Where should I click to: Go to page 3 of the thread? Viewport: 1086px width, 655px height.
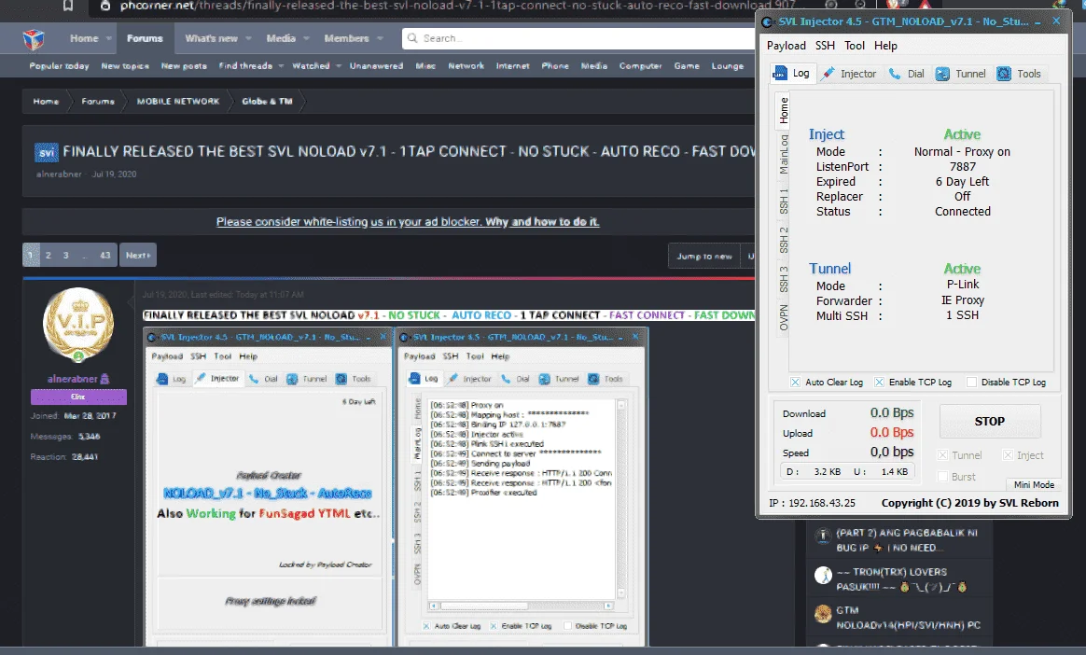[66, 255]
